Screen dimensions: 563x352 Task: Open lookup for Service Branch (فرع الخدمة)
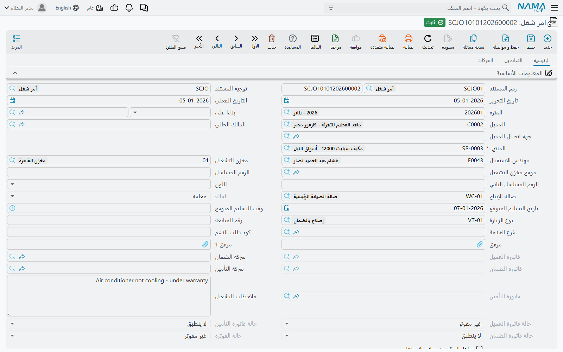287,232
